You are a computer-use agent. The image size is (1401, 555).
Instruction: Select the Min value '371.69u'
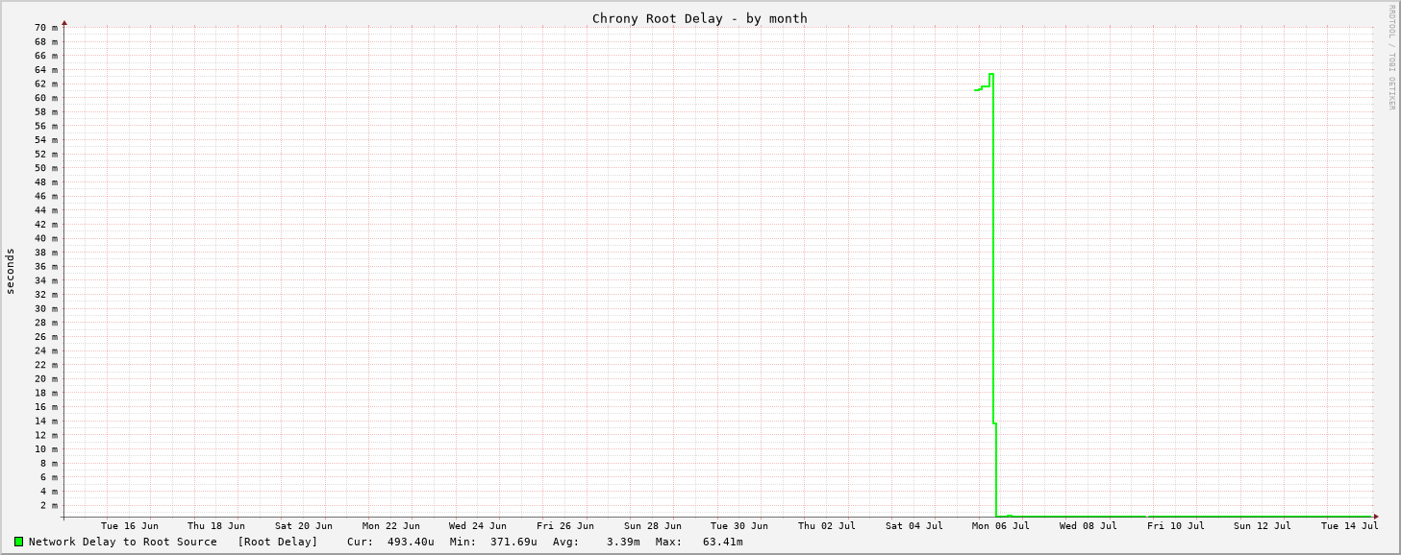point(513,542)
